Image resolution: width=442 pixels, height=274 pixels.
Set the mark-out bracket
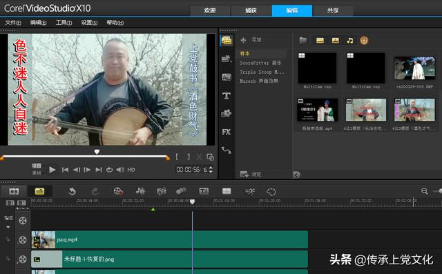click(x=189, y=157)
